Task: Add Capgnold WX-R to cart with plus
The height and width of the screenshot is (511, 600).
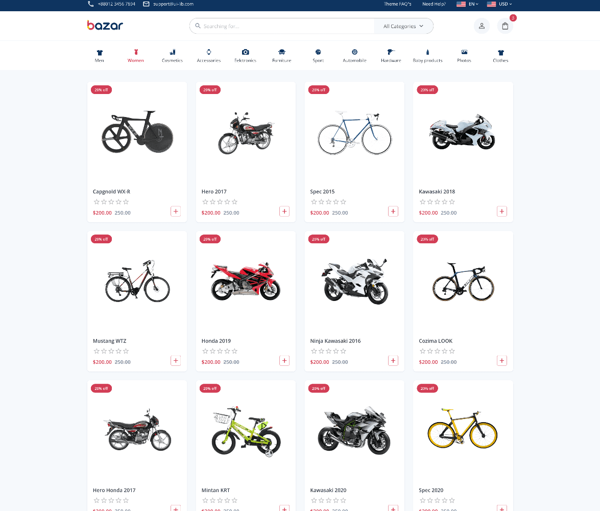Action: (x=176, y=211)
